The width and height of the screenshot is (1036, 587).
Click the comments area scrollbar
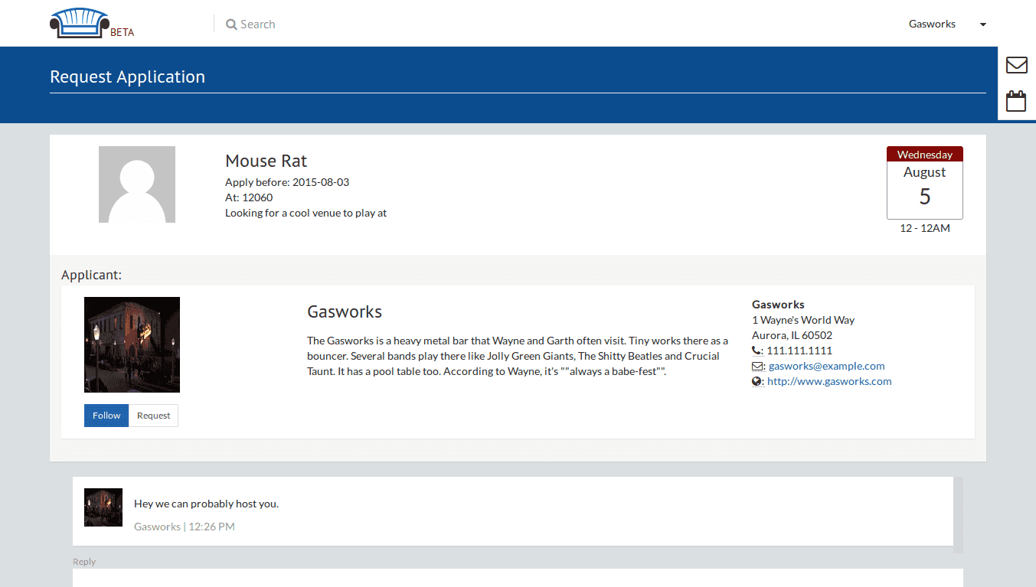958,515
